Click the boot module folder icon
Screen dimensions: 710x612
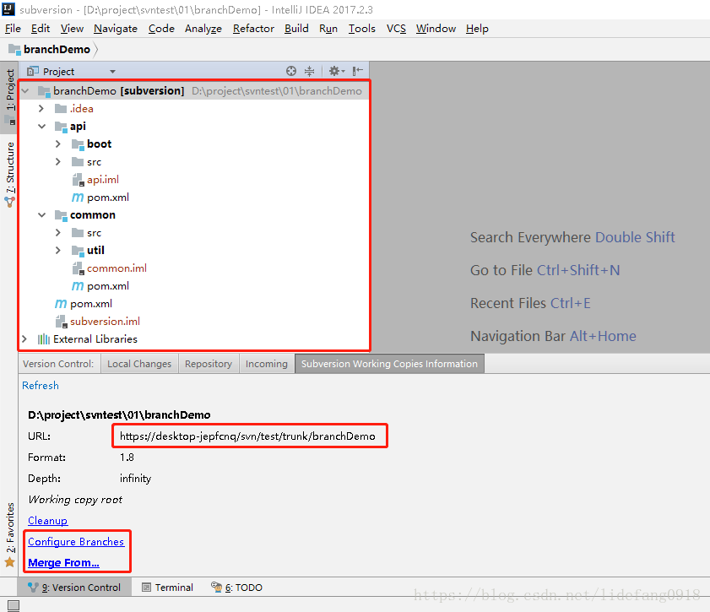point(78,144)
